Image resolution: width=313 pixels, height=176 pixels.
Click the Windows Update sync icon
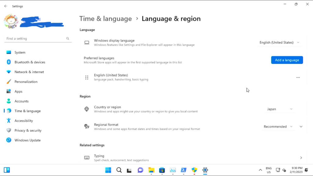coord(9,140)
